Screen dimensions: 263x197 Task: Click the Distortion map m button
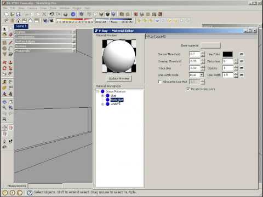pos(242,61)
